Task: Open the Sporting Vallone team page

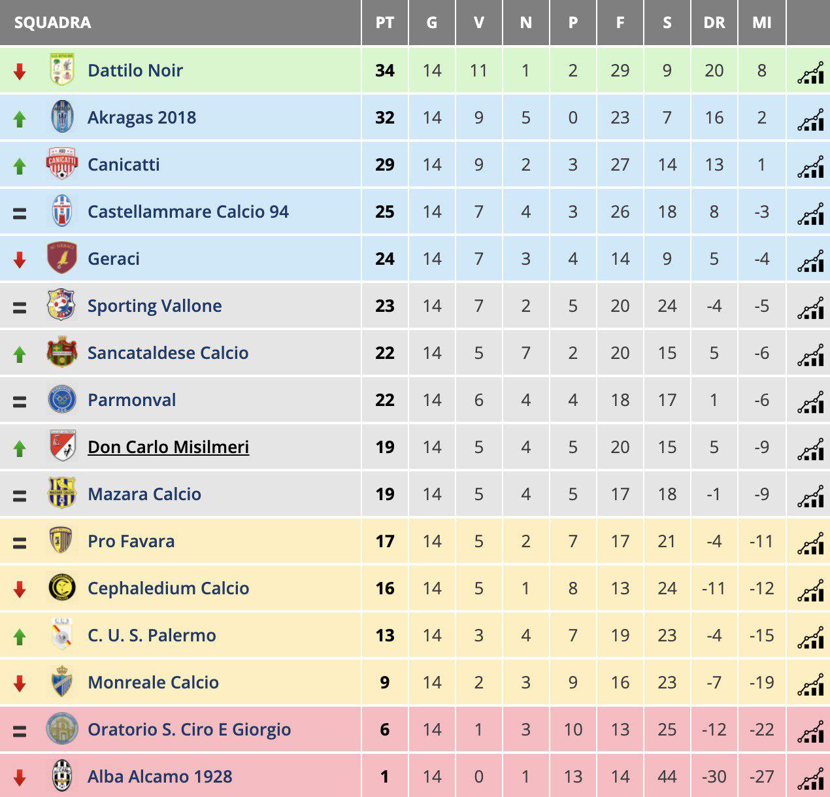Action: [155, 306]
